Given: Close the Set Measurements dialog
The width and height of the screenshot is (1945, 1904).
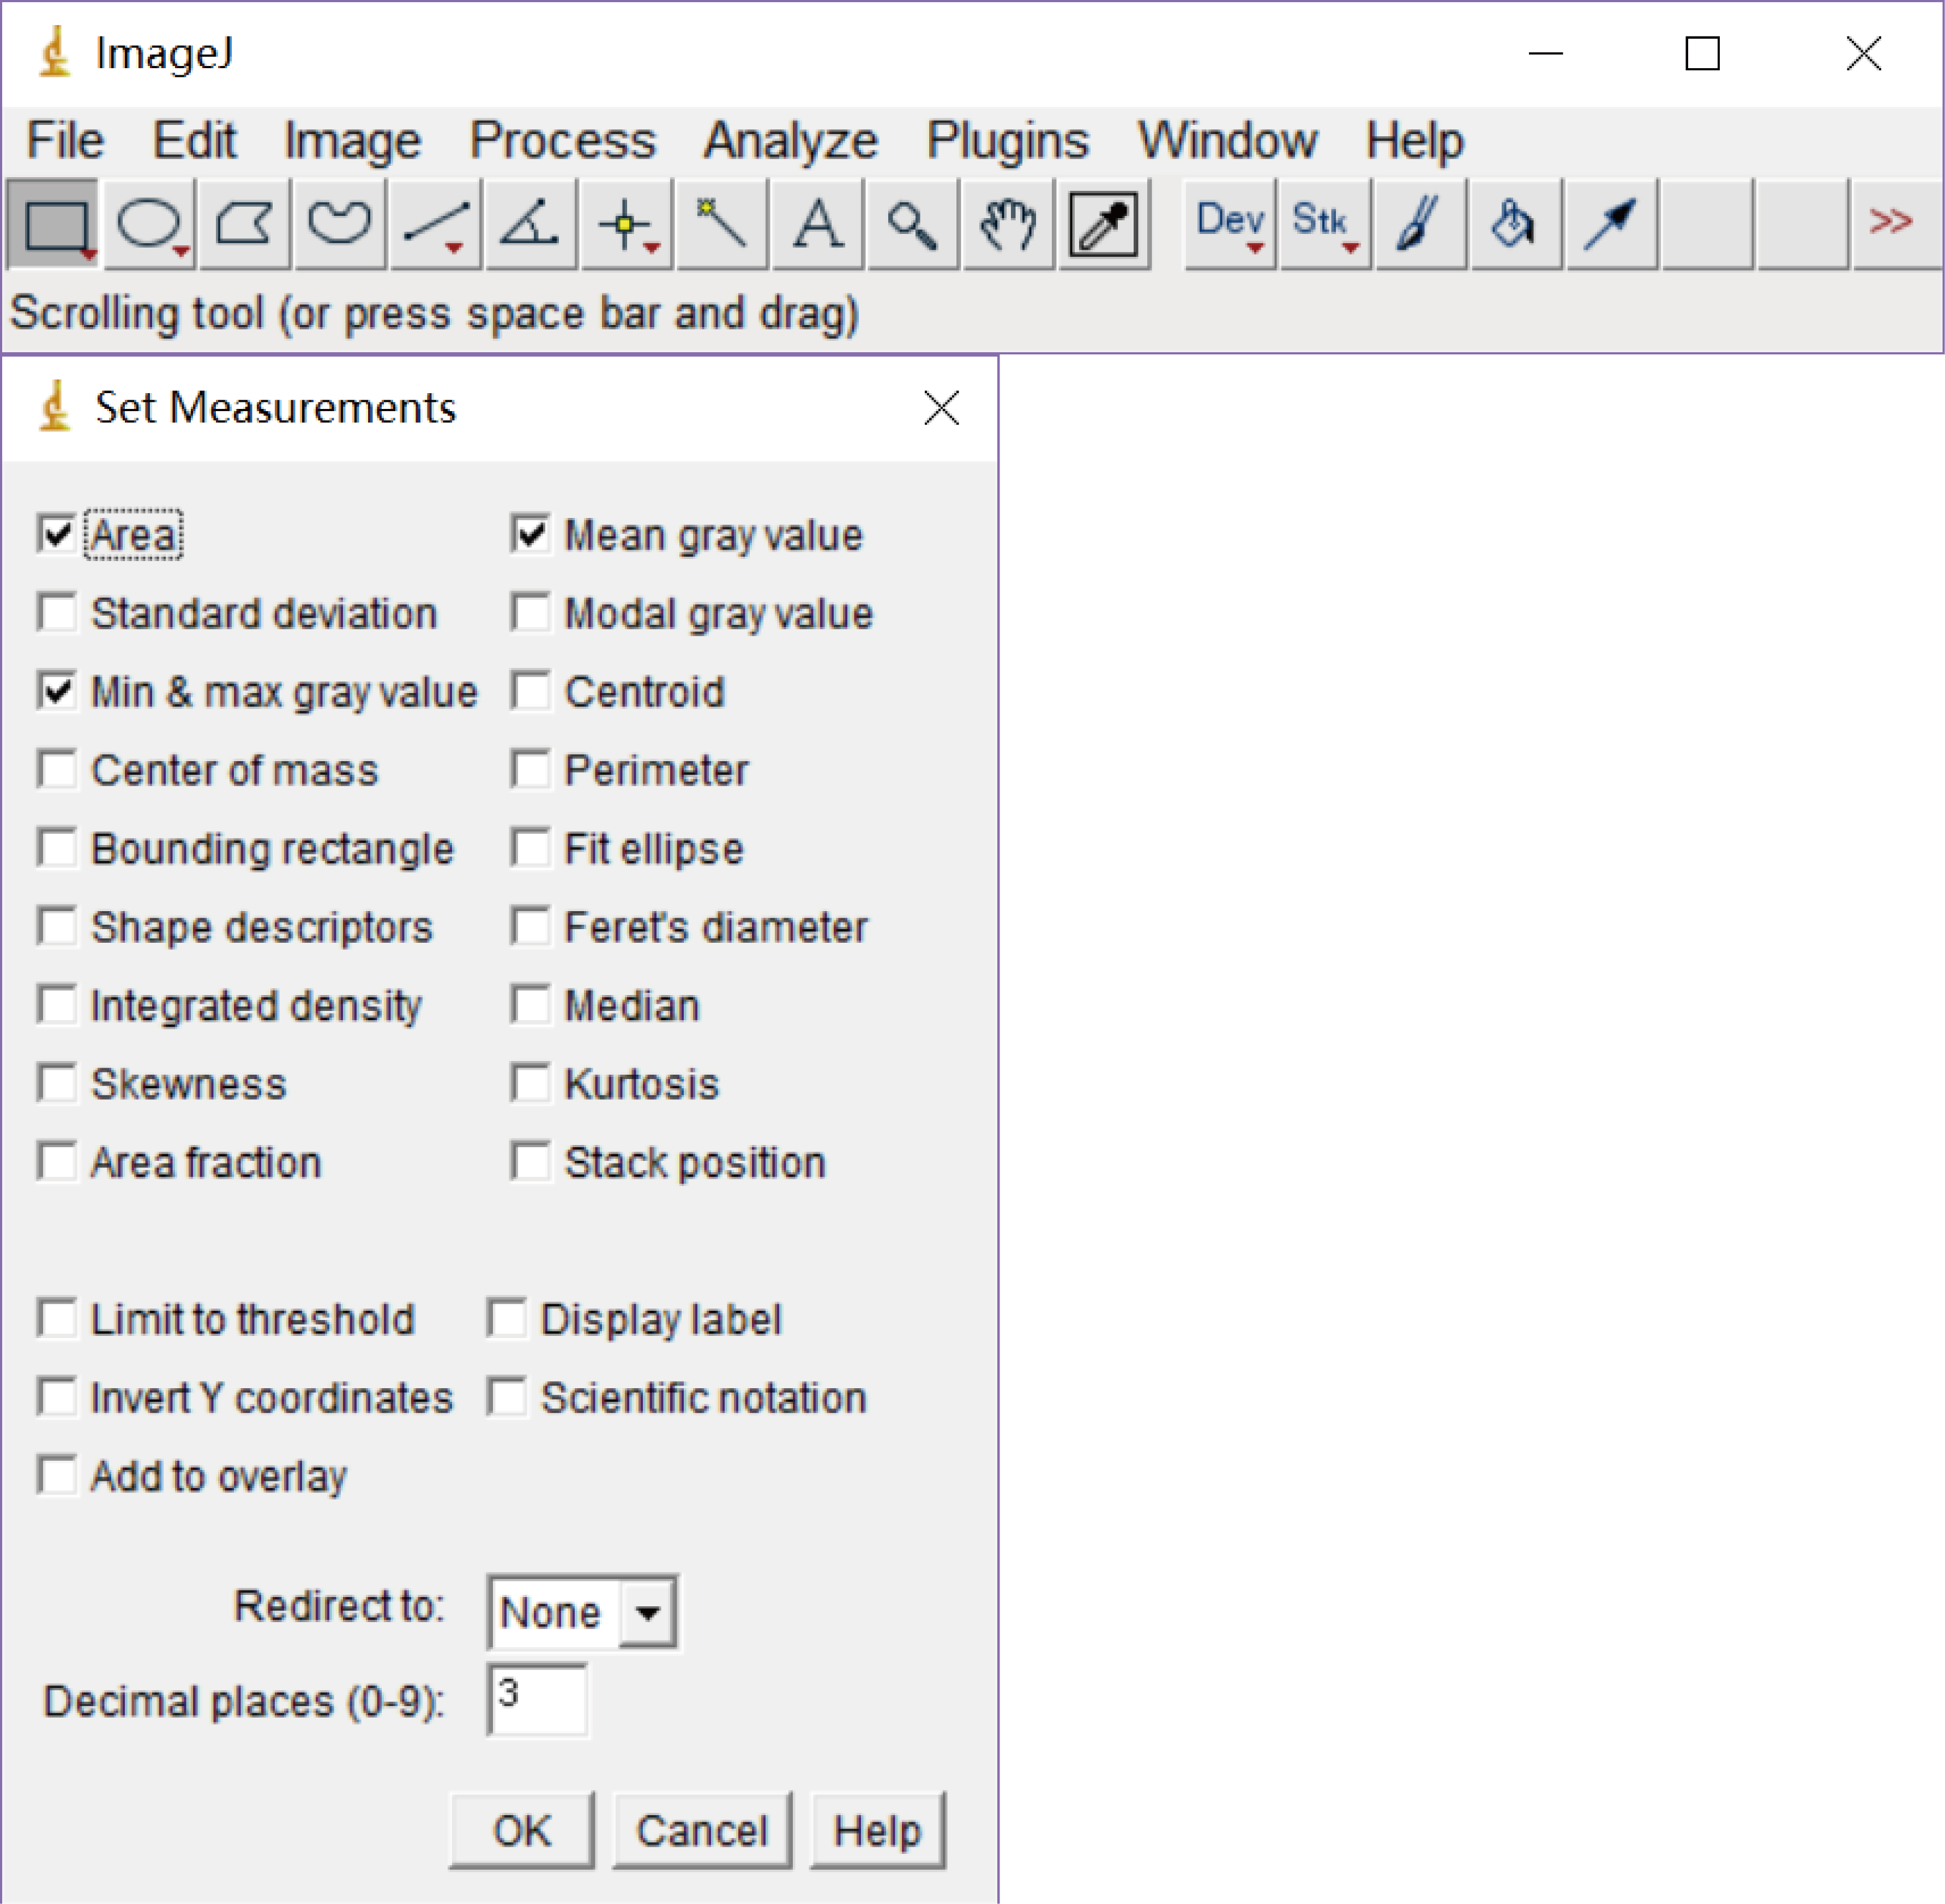Looking at the screenshot, I should 941,408.
